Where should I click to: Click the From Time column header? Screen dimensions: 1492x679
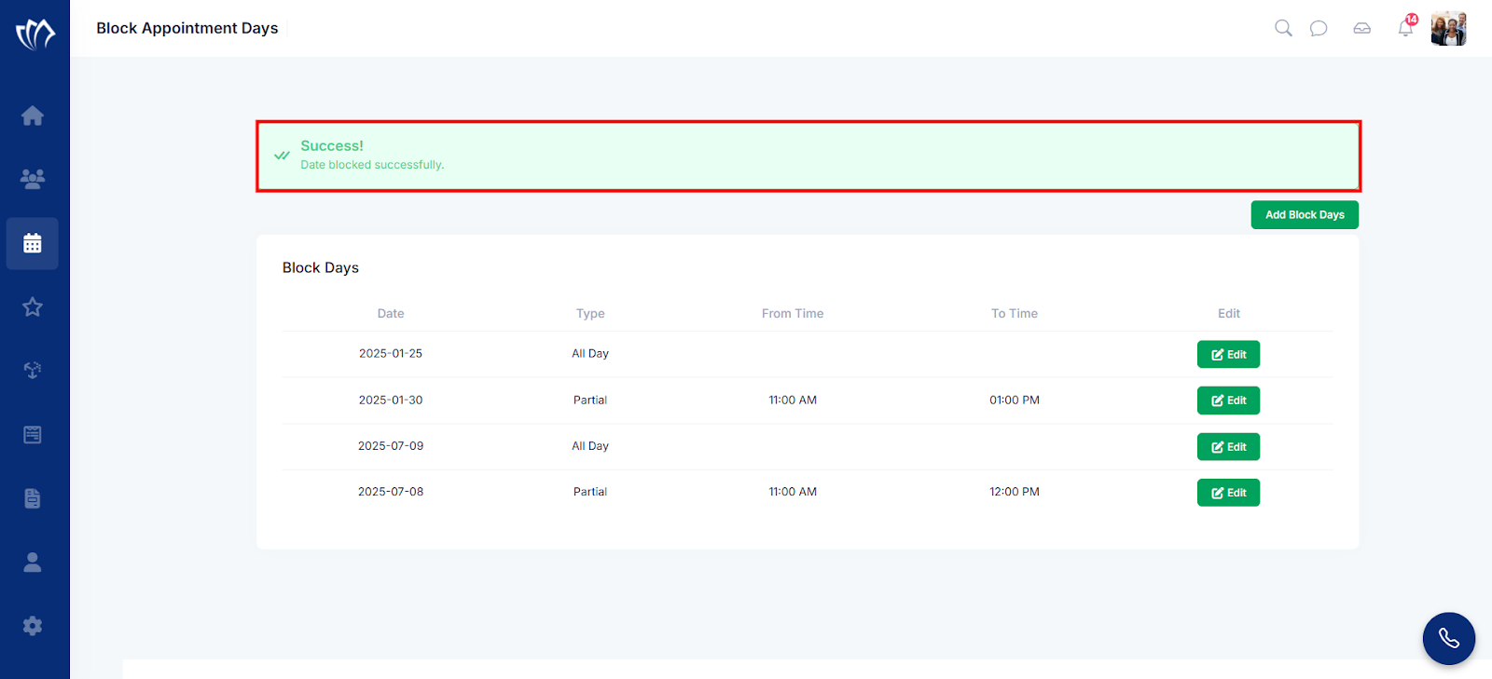pyautogui.click(x=793, y=314)
